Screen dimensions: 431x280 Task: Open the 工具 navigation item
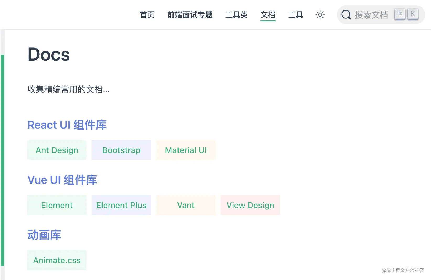[x=295, y=15]
